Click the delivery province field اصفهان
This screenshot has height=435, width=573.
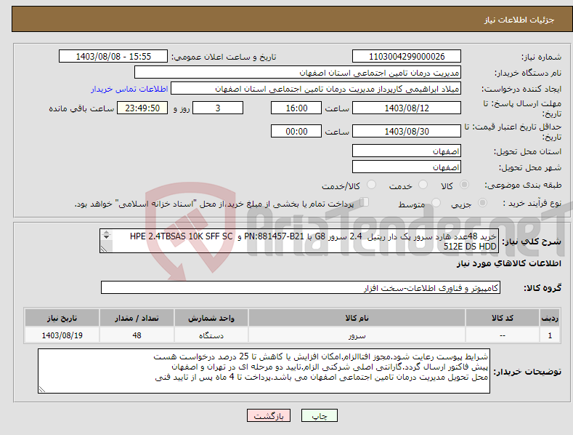click(407, 151)
